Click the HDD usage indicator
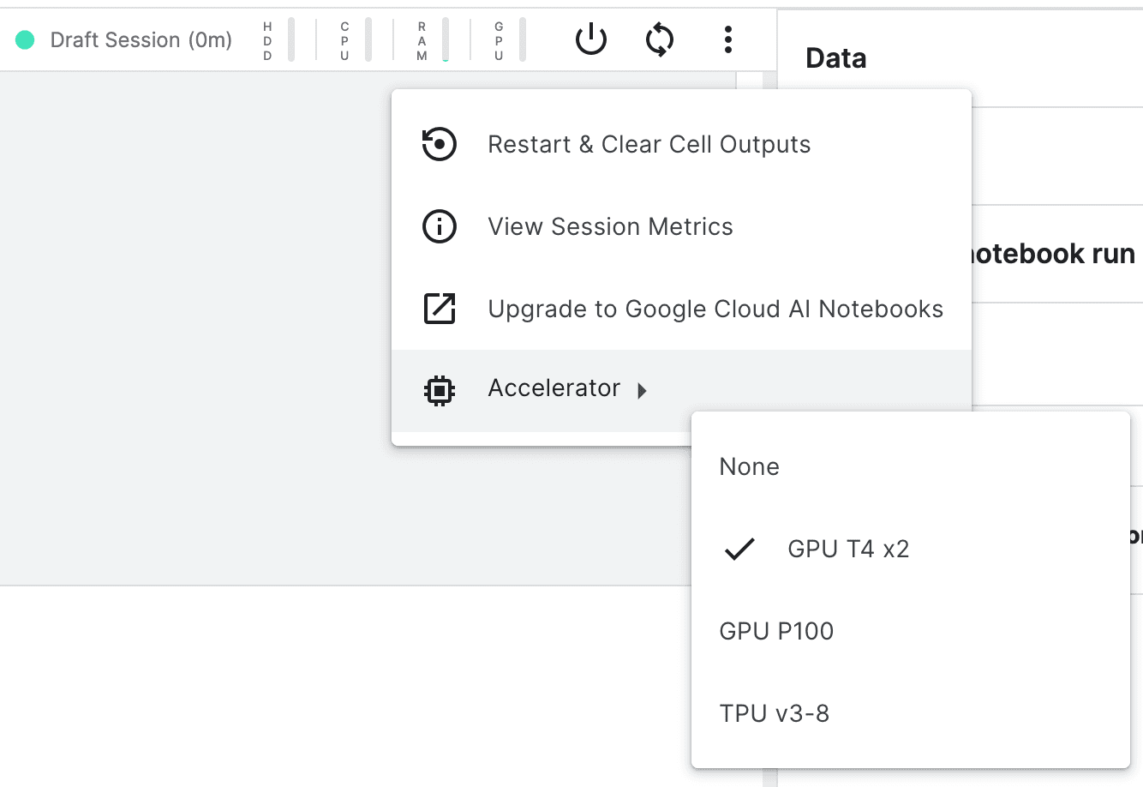Image resolution: width=1143 pixels, height=787 pixels. [290, 40]
